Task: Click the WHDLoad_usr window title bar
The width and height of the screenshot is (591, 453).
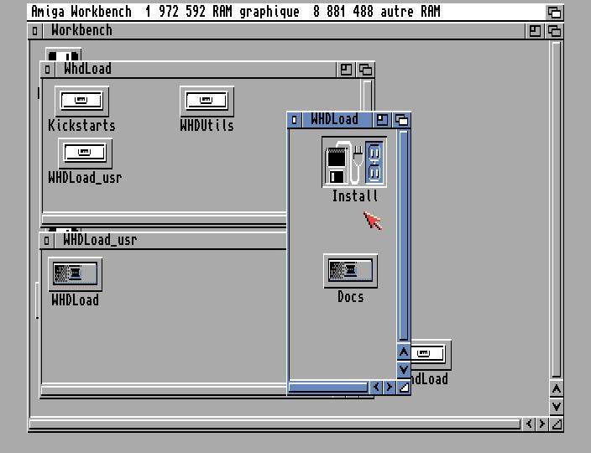Action: coord(170,241)
